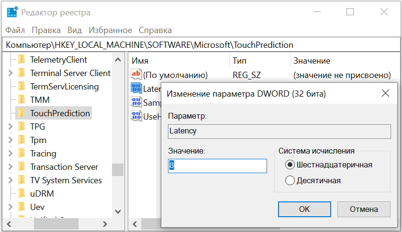
Task: Select Transaction Server label in tree
Action: [x=64, y=166]
